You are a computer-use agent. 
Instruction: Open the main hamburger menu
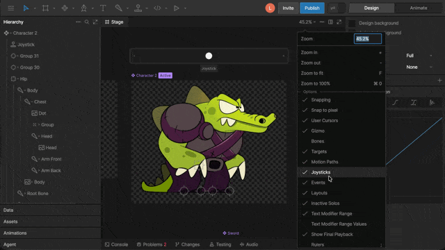[x=11, y=8]
